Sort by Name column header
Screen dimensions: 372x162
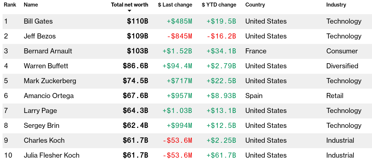pyautogui.click(x=31, y=5)
